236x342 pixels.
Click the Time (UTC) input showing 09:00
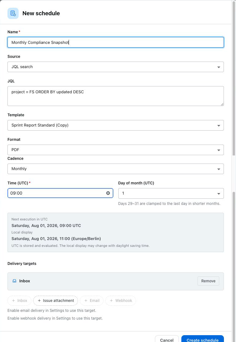60,193
